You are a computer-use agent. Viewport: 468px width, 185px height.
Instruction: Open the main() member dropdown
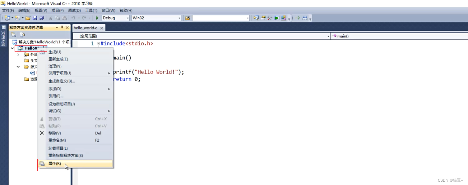(x=399, y=36)
